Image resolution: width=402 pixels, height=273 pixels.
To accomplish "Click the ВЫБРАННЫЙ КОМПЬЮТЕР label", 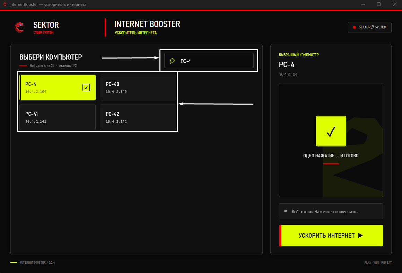I will pos(299,55).
